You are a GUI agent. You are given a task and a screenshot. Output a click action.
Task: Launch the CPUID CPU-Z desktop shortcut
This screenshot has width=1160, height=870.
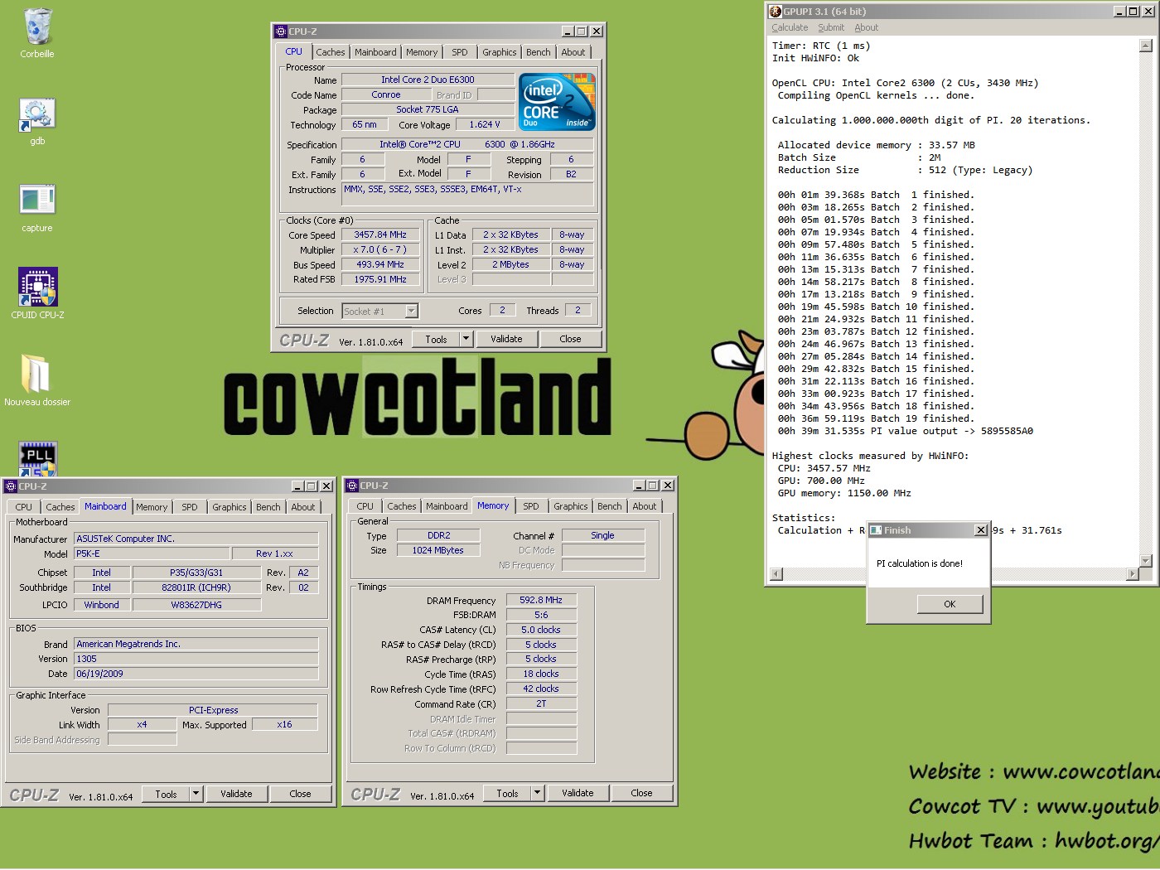coord(37,287)
